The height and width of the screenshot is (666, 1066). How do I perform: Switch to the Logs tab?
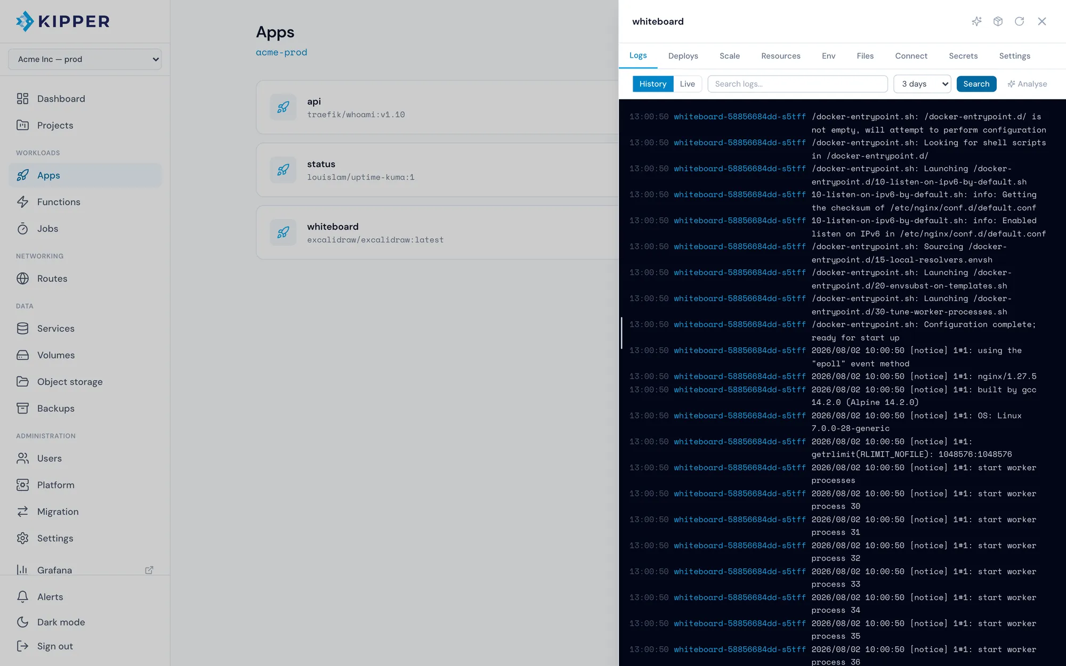coord(638,55)
